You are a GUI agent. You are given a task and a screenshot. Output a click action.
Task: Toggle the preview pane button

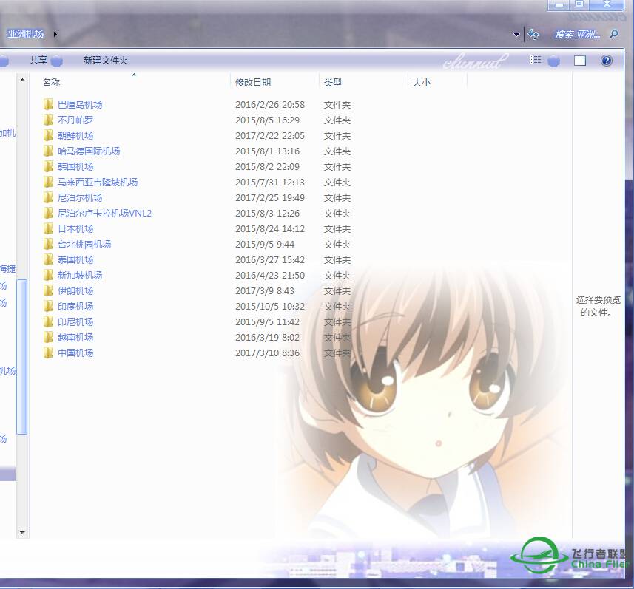click(x=580, y=61)
